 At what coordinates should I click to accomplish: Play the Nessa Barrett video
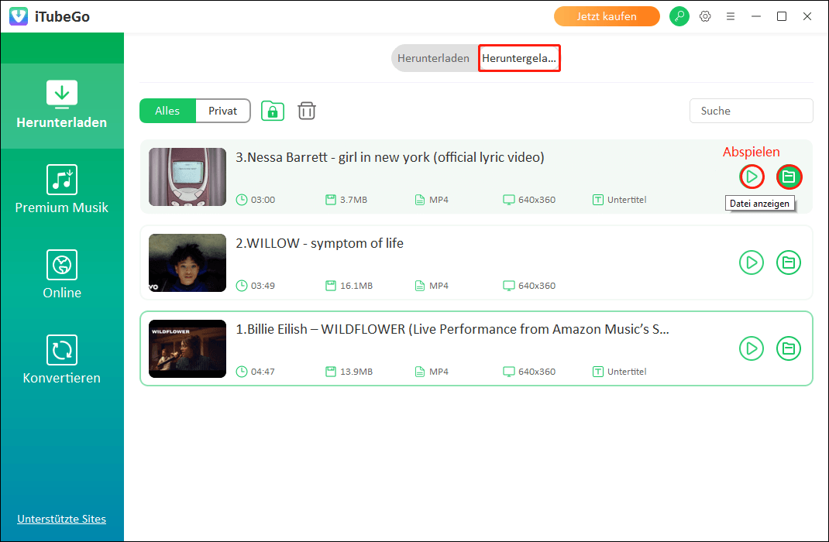point(752,177)
